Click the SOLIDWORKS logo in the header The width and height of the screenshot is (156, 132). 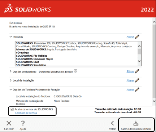(27, 8)
